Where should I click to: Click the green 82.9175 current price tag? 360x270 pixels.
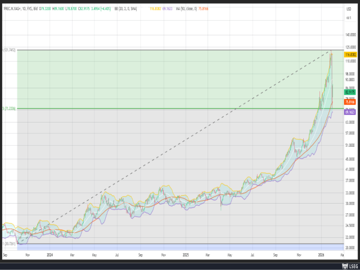[x=350, y=91]
